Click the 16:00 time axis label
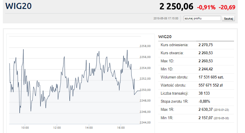Viewport: 245px width, 133px height. pos(121,128)
